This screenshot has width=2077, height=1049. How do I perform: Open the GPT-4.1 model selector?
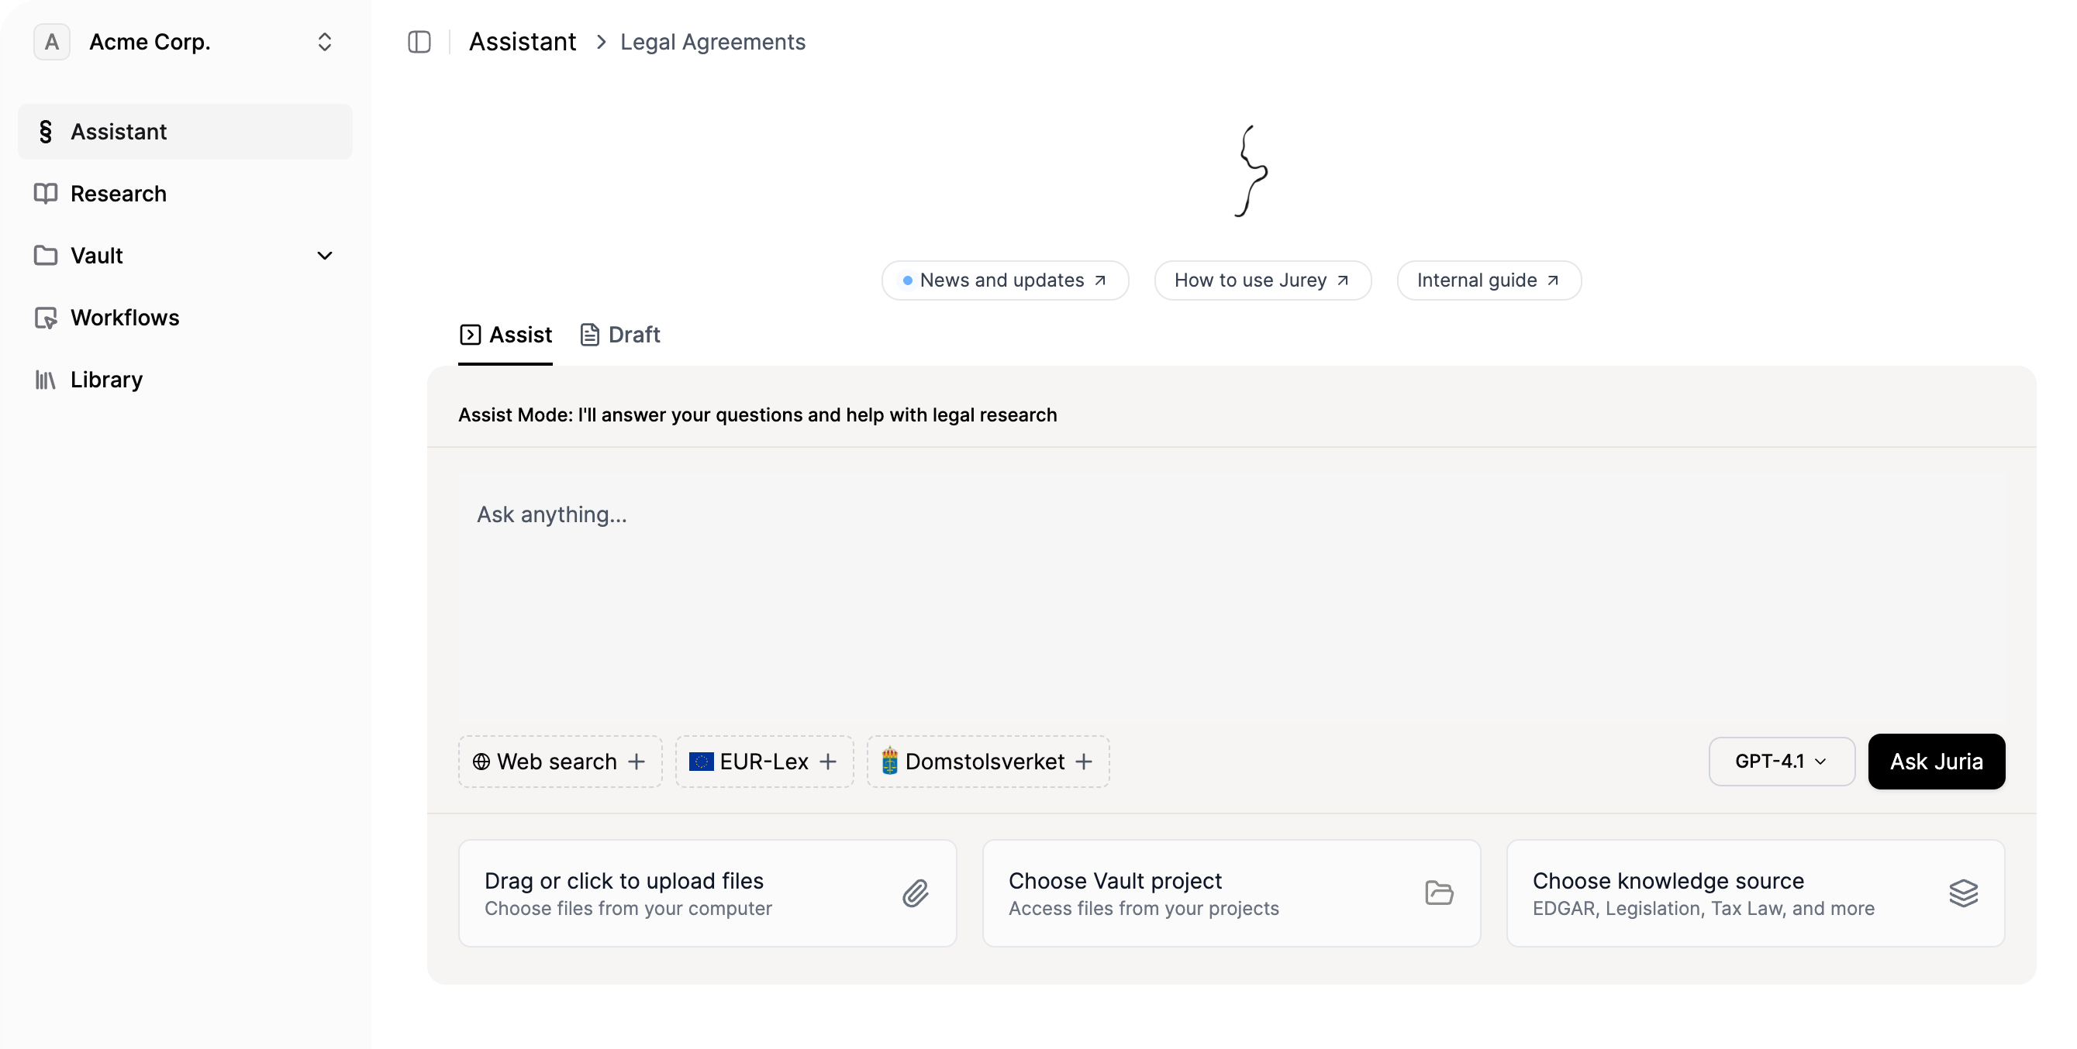1780,761
